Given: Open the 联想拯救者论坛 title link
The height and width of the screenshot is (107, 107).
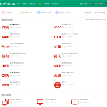Looking at the screenshot, I should click(x=15, y=82).
